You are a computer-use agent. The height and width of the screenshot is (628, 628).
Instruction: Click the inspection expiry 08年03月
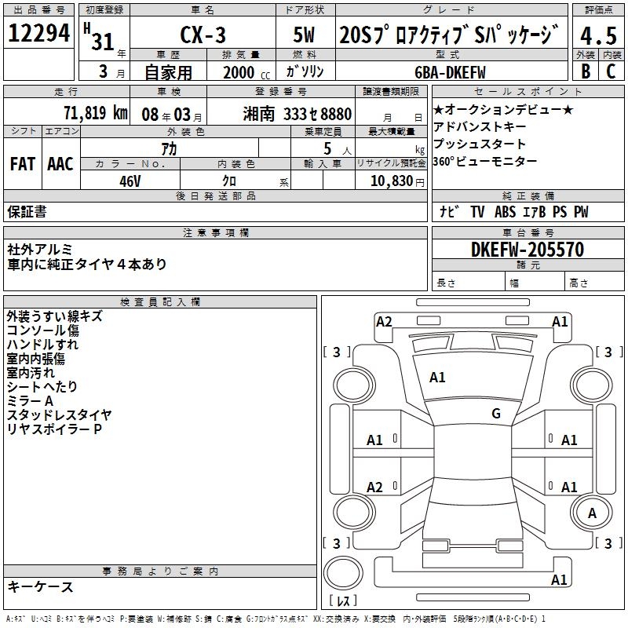[172, 115]
